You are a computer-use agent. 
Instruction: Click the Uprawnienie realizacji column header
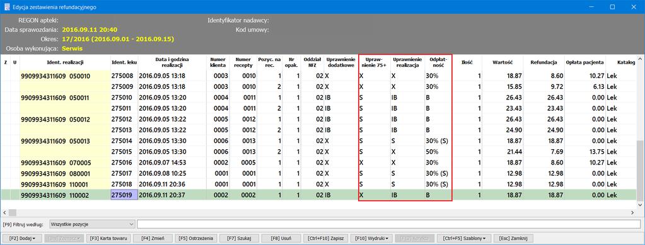(407, 62)
